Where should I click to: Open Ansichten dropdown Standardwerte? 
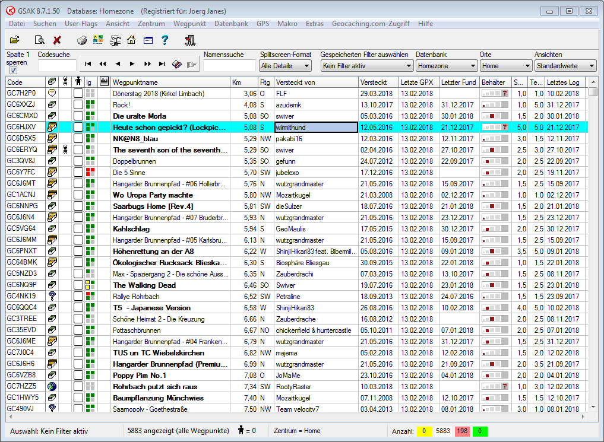pyautogui.click(x=565, y=66)
